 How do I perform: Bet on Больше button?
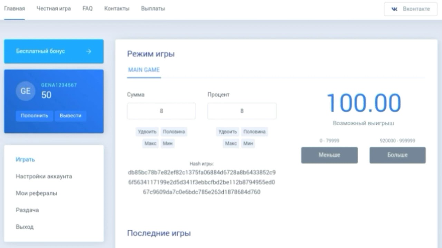click(x=397, y=155)
